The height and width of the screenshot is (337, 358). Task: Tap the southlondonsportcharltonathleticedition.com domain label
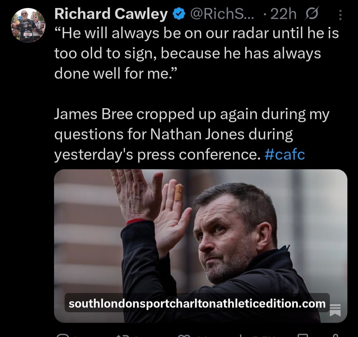(197, 303)
